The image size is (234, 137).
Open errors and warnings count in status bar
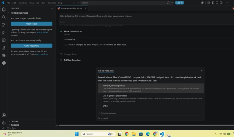(x=11, y=128)
